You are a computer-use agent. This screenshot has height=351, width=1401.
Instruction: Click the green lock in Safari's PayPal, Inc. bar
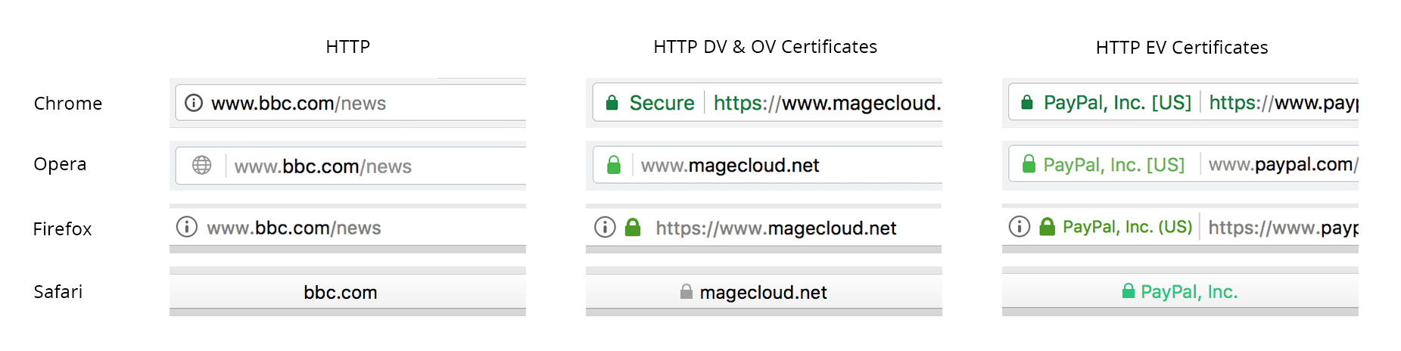coord(1129,290)
